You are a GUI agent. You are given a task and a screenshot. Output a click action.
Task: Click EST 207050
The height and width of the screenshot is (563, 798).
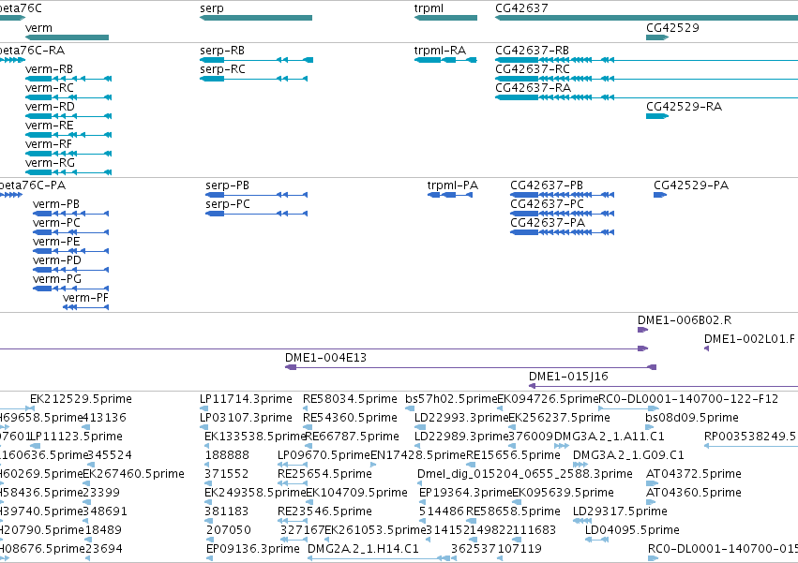[229, 530]
